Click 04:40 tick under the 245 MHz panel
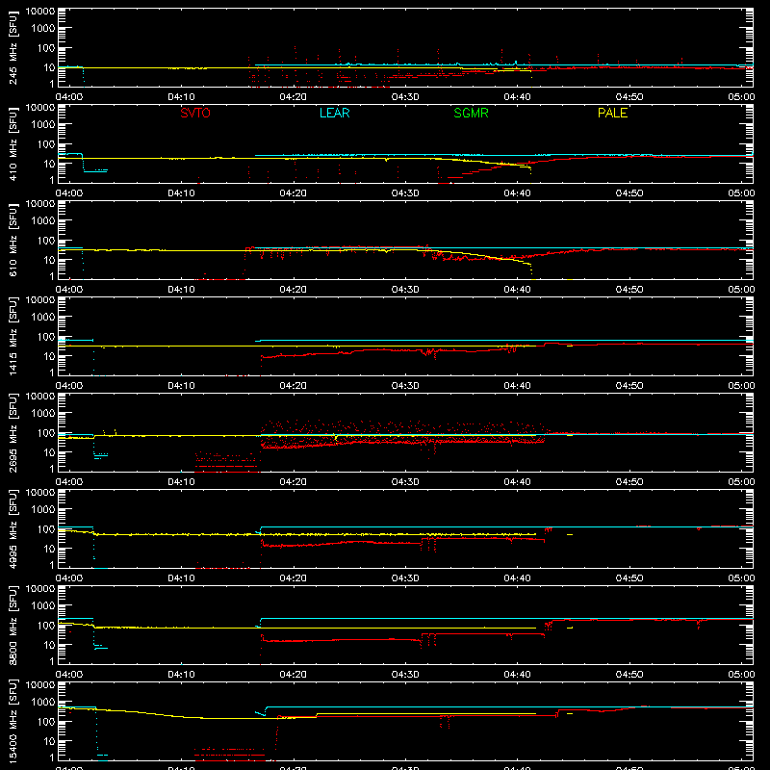The width and height of the screenshot is (770, 770). pos(517,97)
